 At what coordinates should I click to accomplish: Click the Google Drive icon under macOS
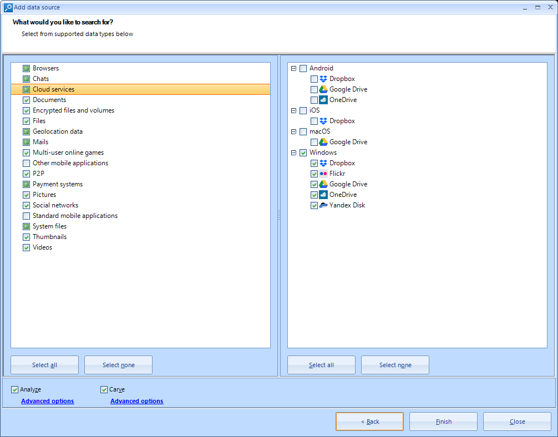[x=323, y=142]
